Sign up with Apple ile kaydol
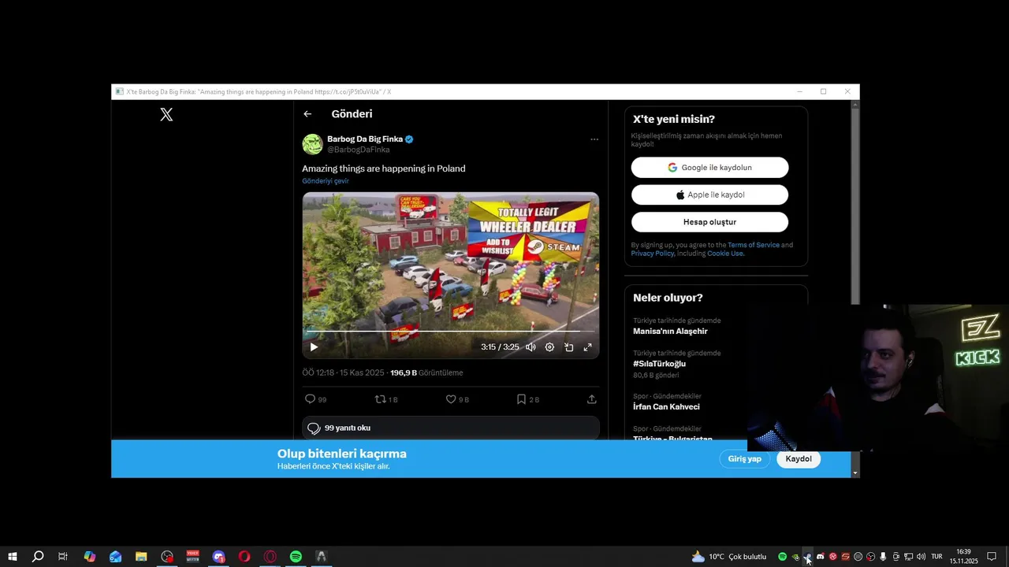1009x567 pixels. click(x=709, y=195)
